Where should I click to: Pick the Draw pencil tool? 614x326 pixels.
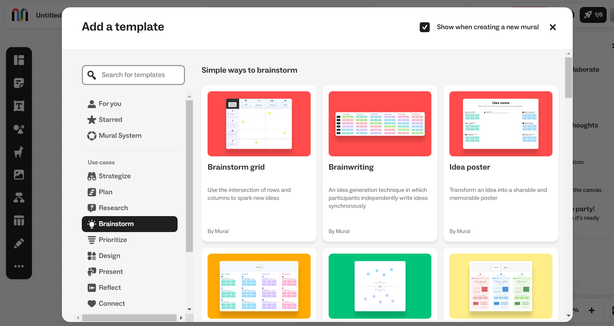point(19,243)
